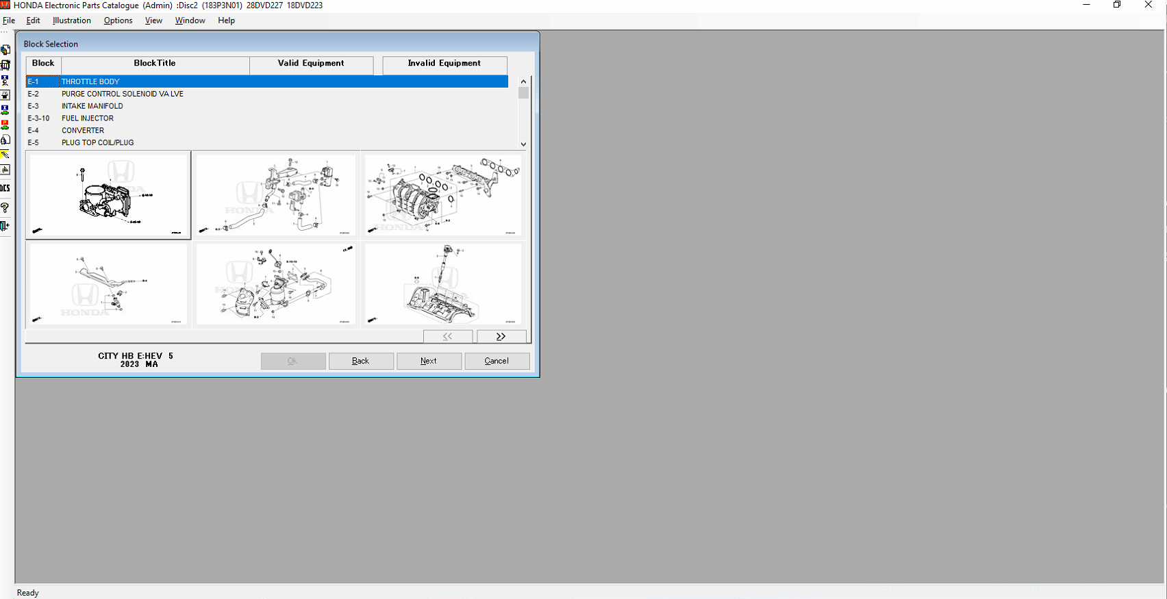Select the E-3 INTAKE MANIFOLD row

pyautogui.click(x=92, y=106)
